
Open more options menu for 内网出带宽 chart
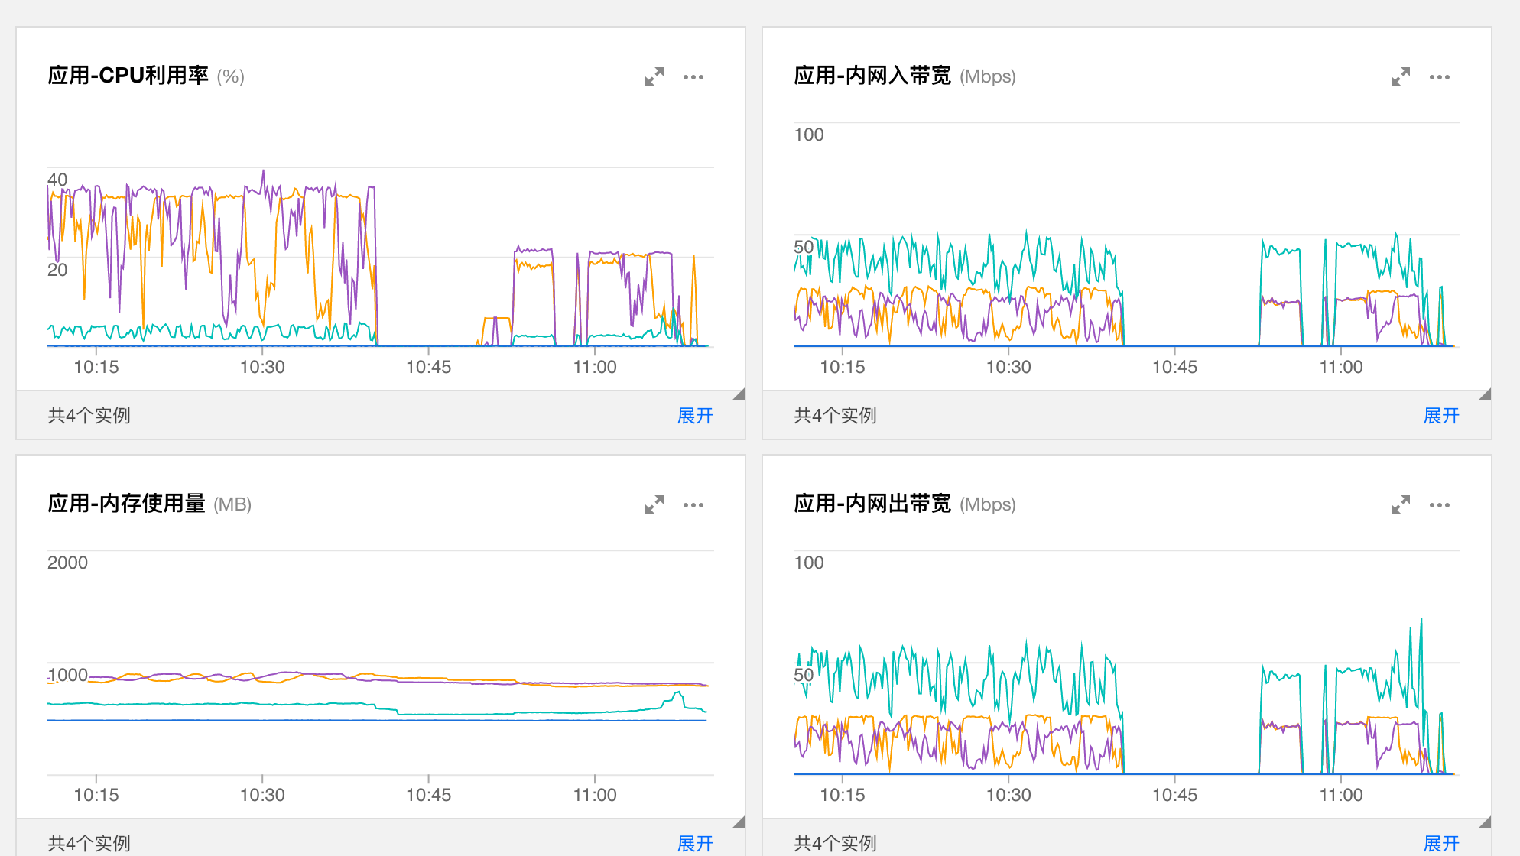coord(1439,505)
